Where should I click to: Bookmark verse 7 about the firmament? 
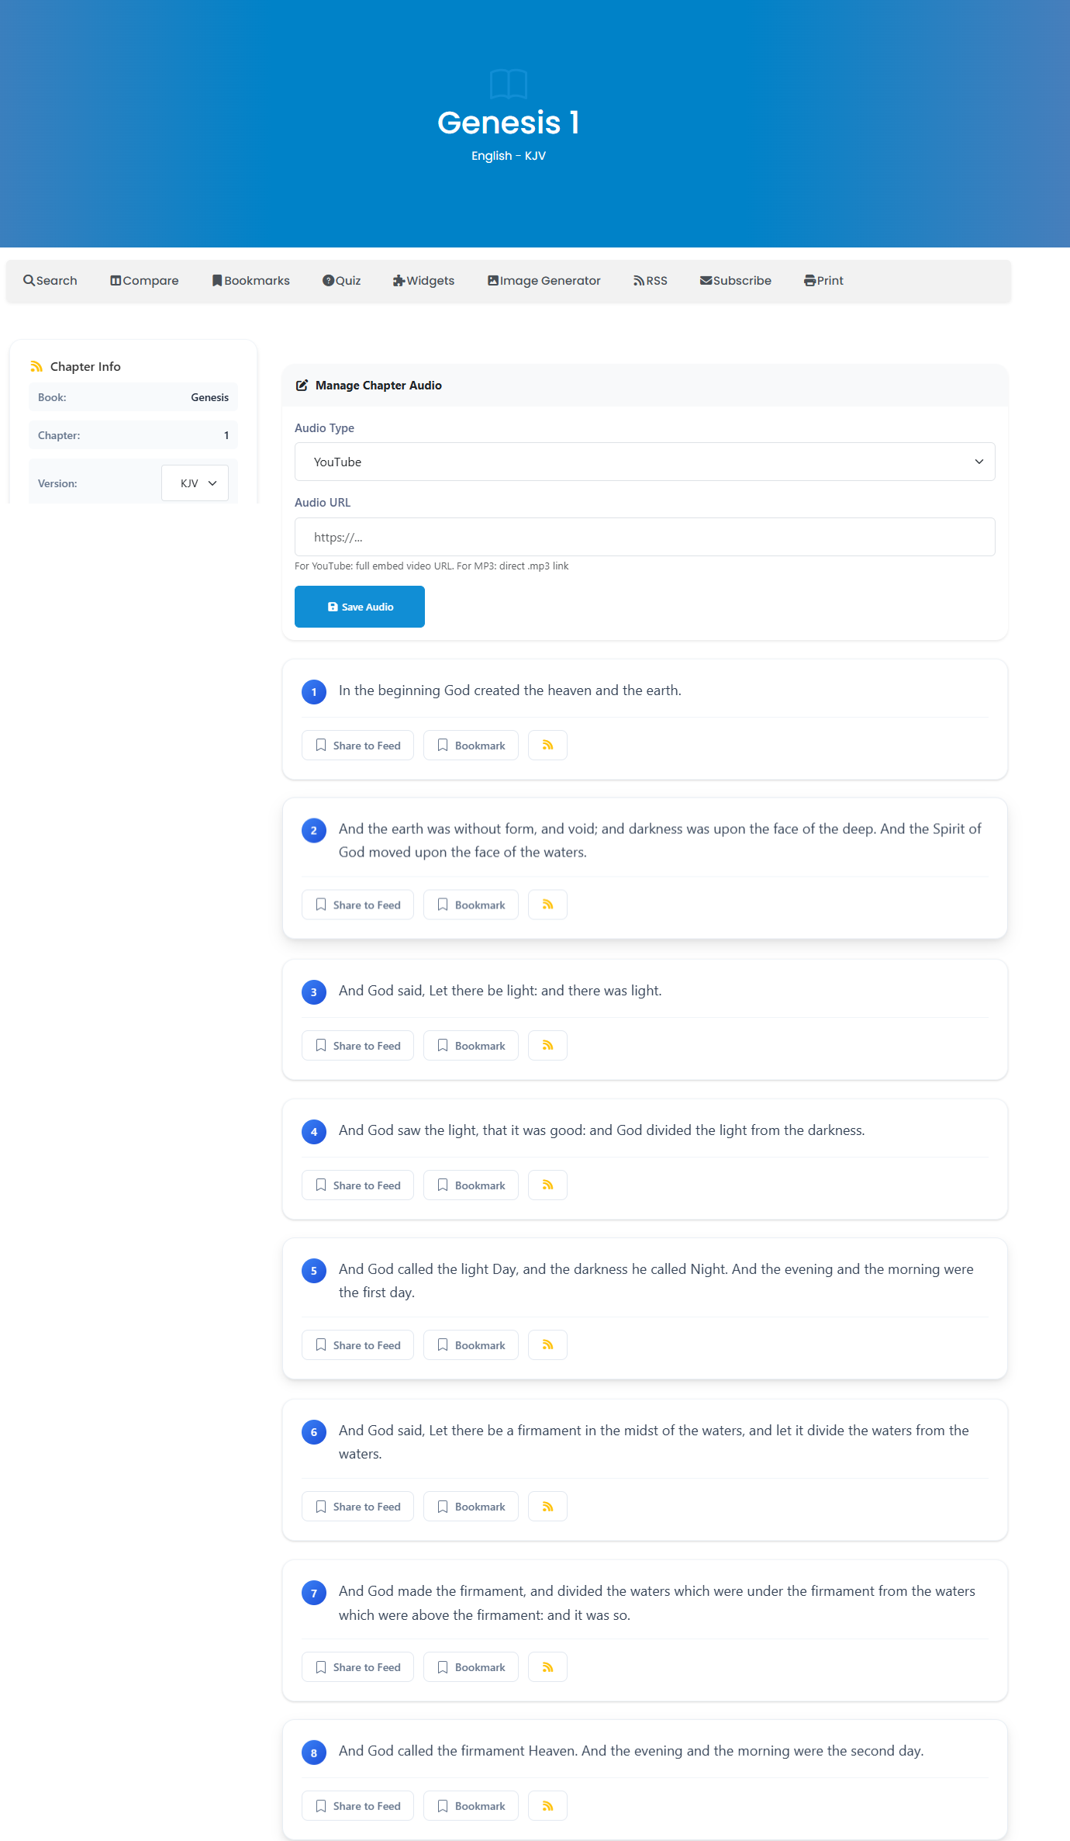[x=471, y=1667]
